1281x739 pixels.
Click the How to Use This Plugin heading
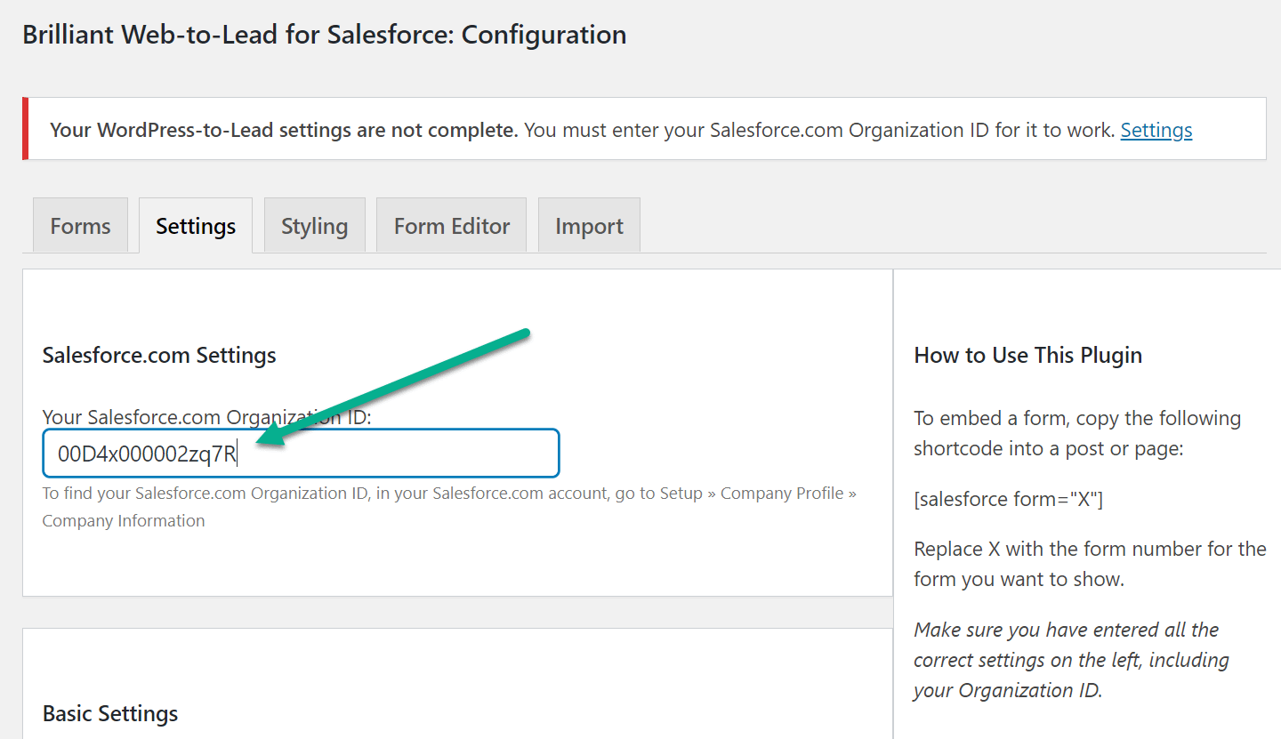tap(1027, 355)
